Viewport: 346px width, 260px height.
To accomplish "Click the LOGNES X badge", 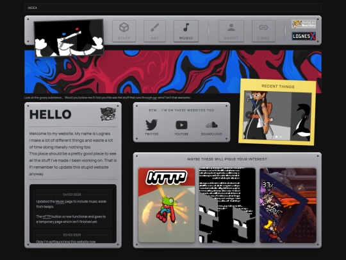I will (304, 36).
